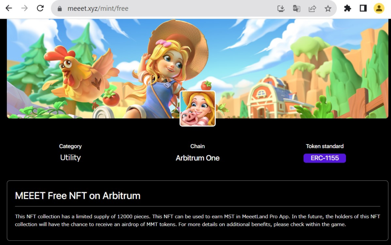Go back to the previous page
Screen dimensions: 391x245
coord(9,8)
